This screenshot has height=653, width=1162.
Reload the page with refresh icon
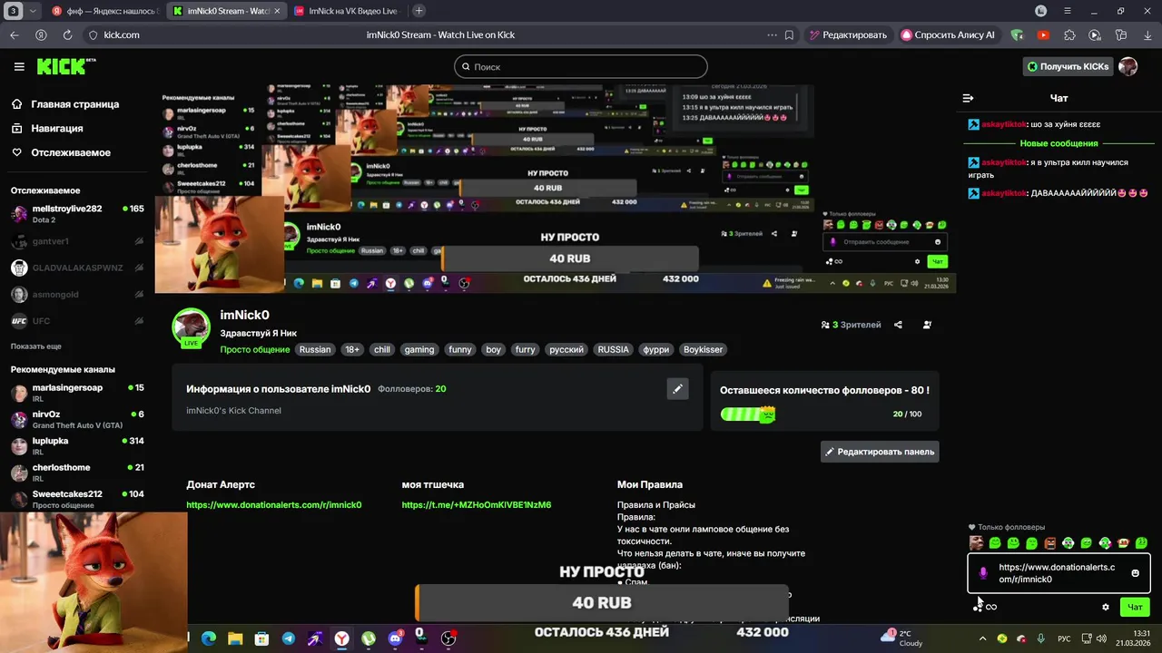point(67,34)
